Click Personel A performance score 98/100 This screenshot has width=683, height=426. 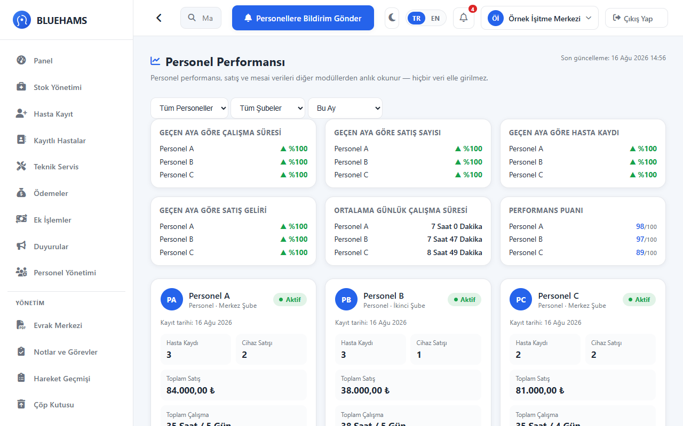[x=646, y=226]
